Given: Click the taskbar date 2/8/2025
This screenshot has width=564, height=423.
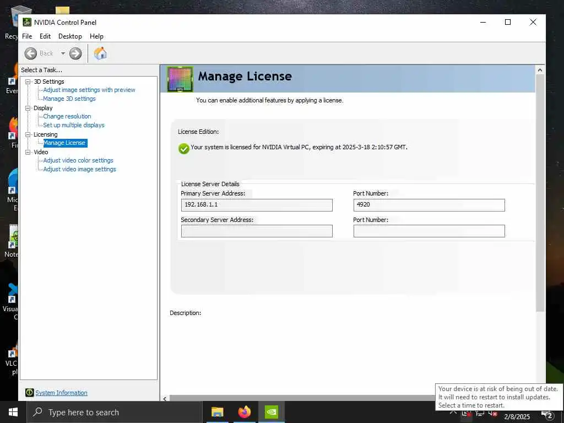Looking at the screenshot, I should tap(517, 416).
